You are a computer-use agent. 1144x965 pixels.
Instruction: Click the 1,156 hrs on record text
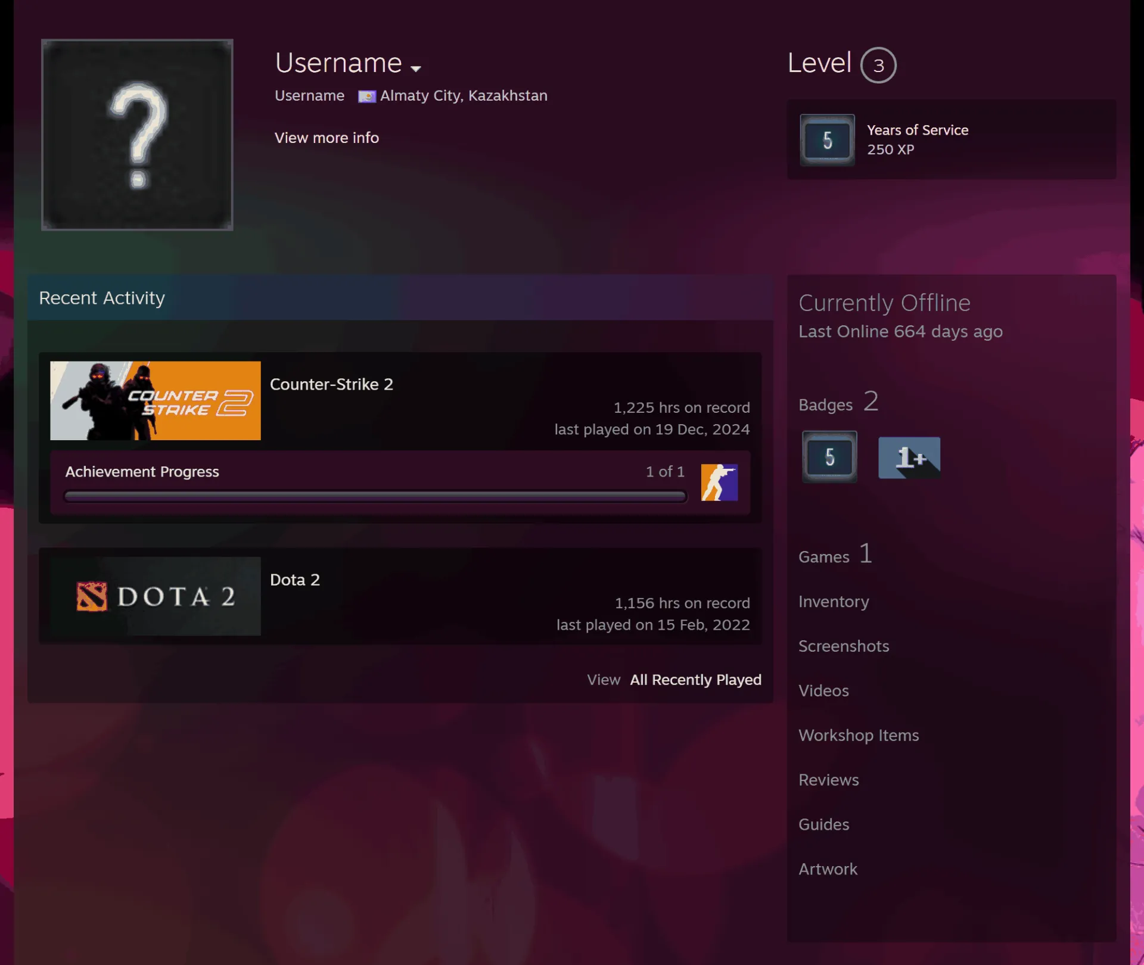click(682, 603)
